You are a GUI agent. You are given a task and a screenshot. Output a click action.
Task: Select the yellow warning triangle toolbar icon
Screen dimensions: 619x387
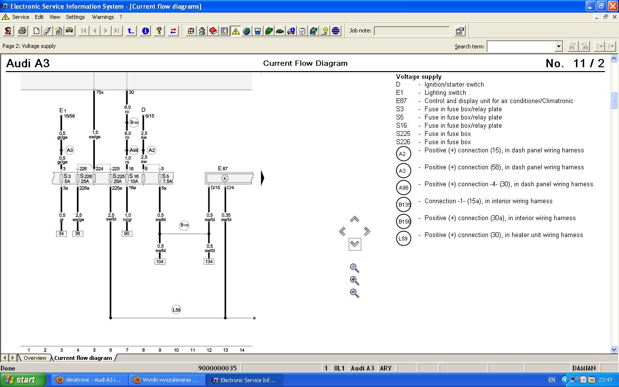pyautogui.click(x=236, y=31)
